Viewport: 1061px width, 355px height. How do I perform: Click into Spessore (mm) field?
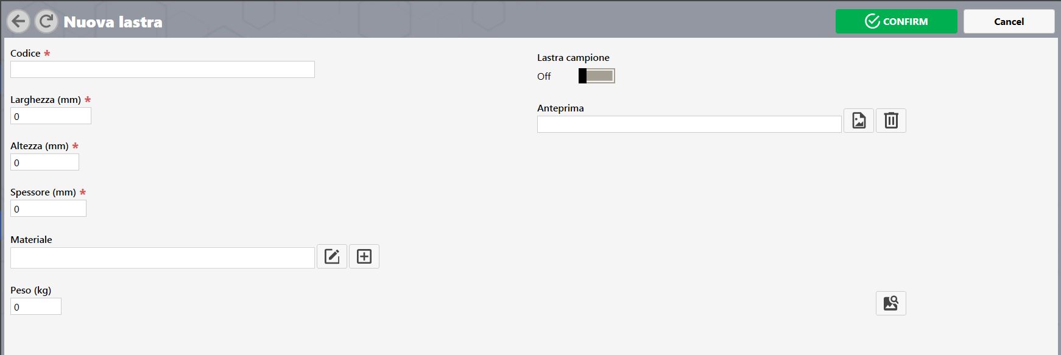pyautogui.click(x=48, y=208)
